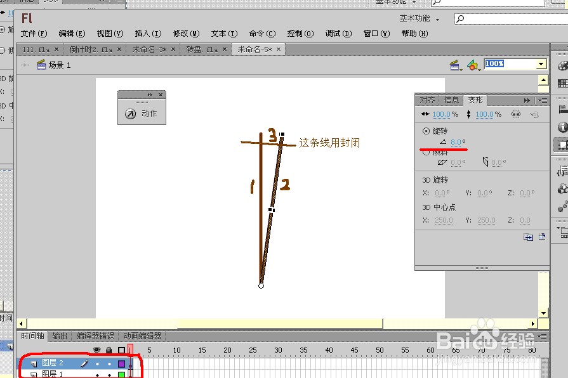Open the 修改 menu
Viewport: 568px width, 378px height.
pyautogui.click(x=185, y=33)
